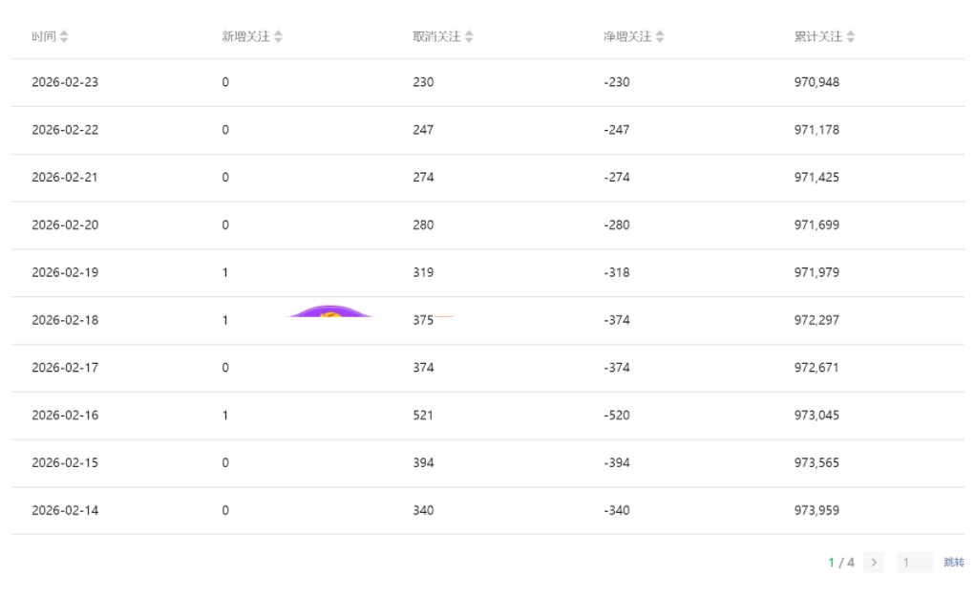Select the 2026-02-16 row date

(65, 416)
